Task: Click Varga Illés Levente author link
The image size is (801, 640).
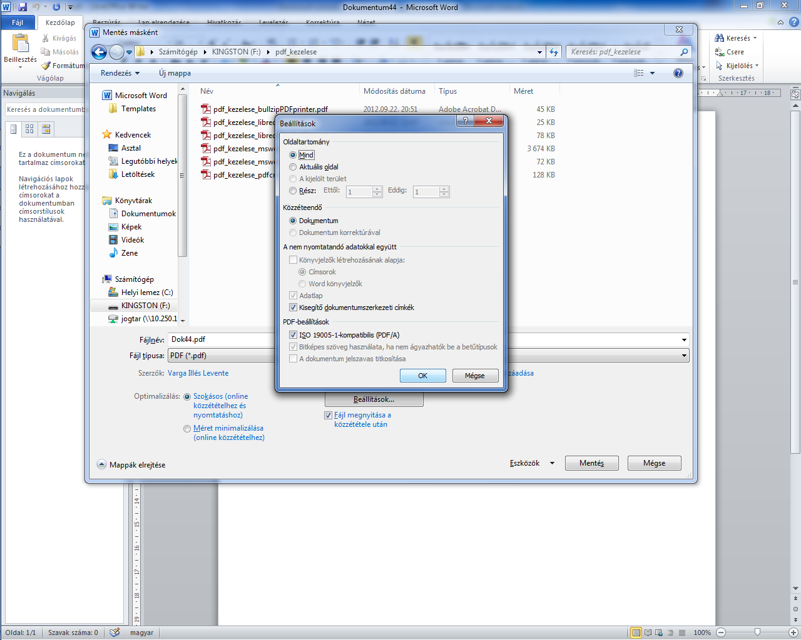Action: click(198, 373)
